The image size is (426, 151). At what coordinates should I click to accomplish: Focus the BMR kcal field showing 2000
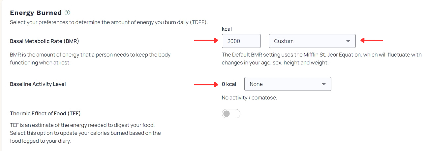coord(241,41)
